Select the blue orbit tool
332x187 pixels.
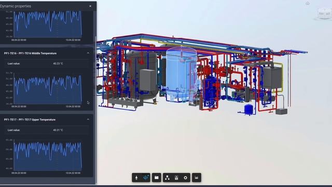pyautogui.click(x=146, y=178)
